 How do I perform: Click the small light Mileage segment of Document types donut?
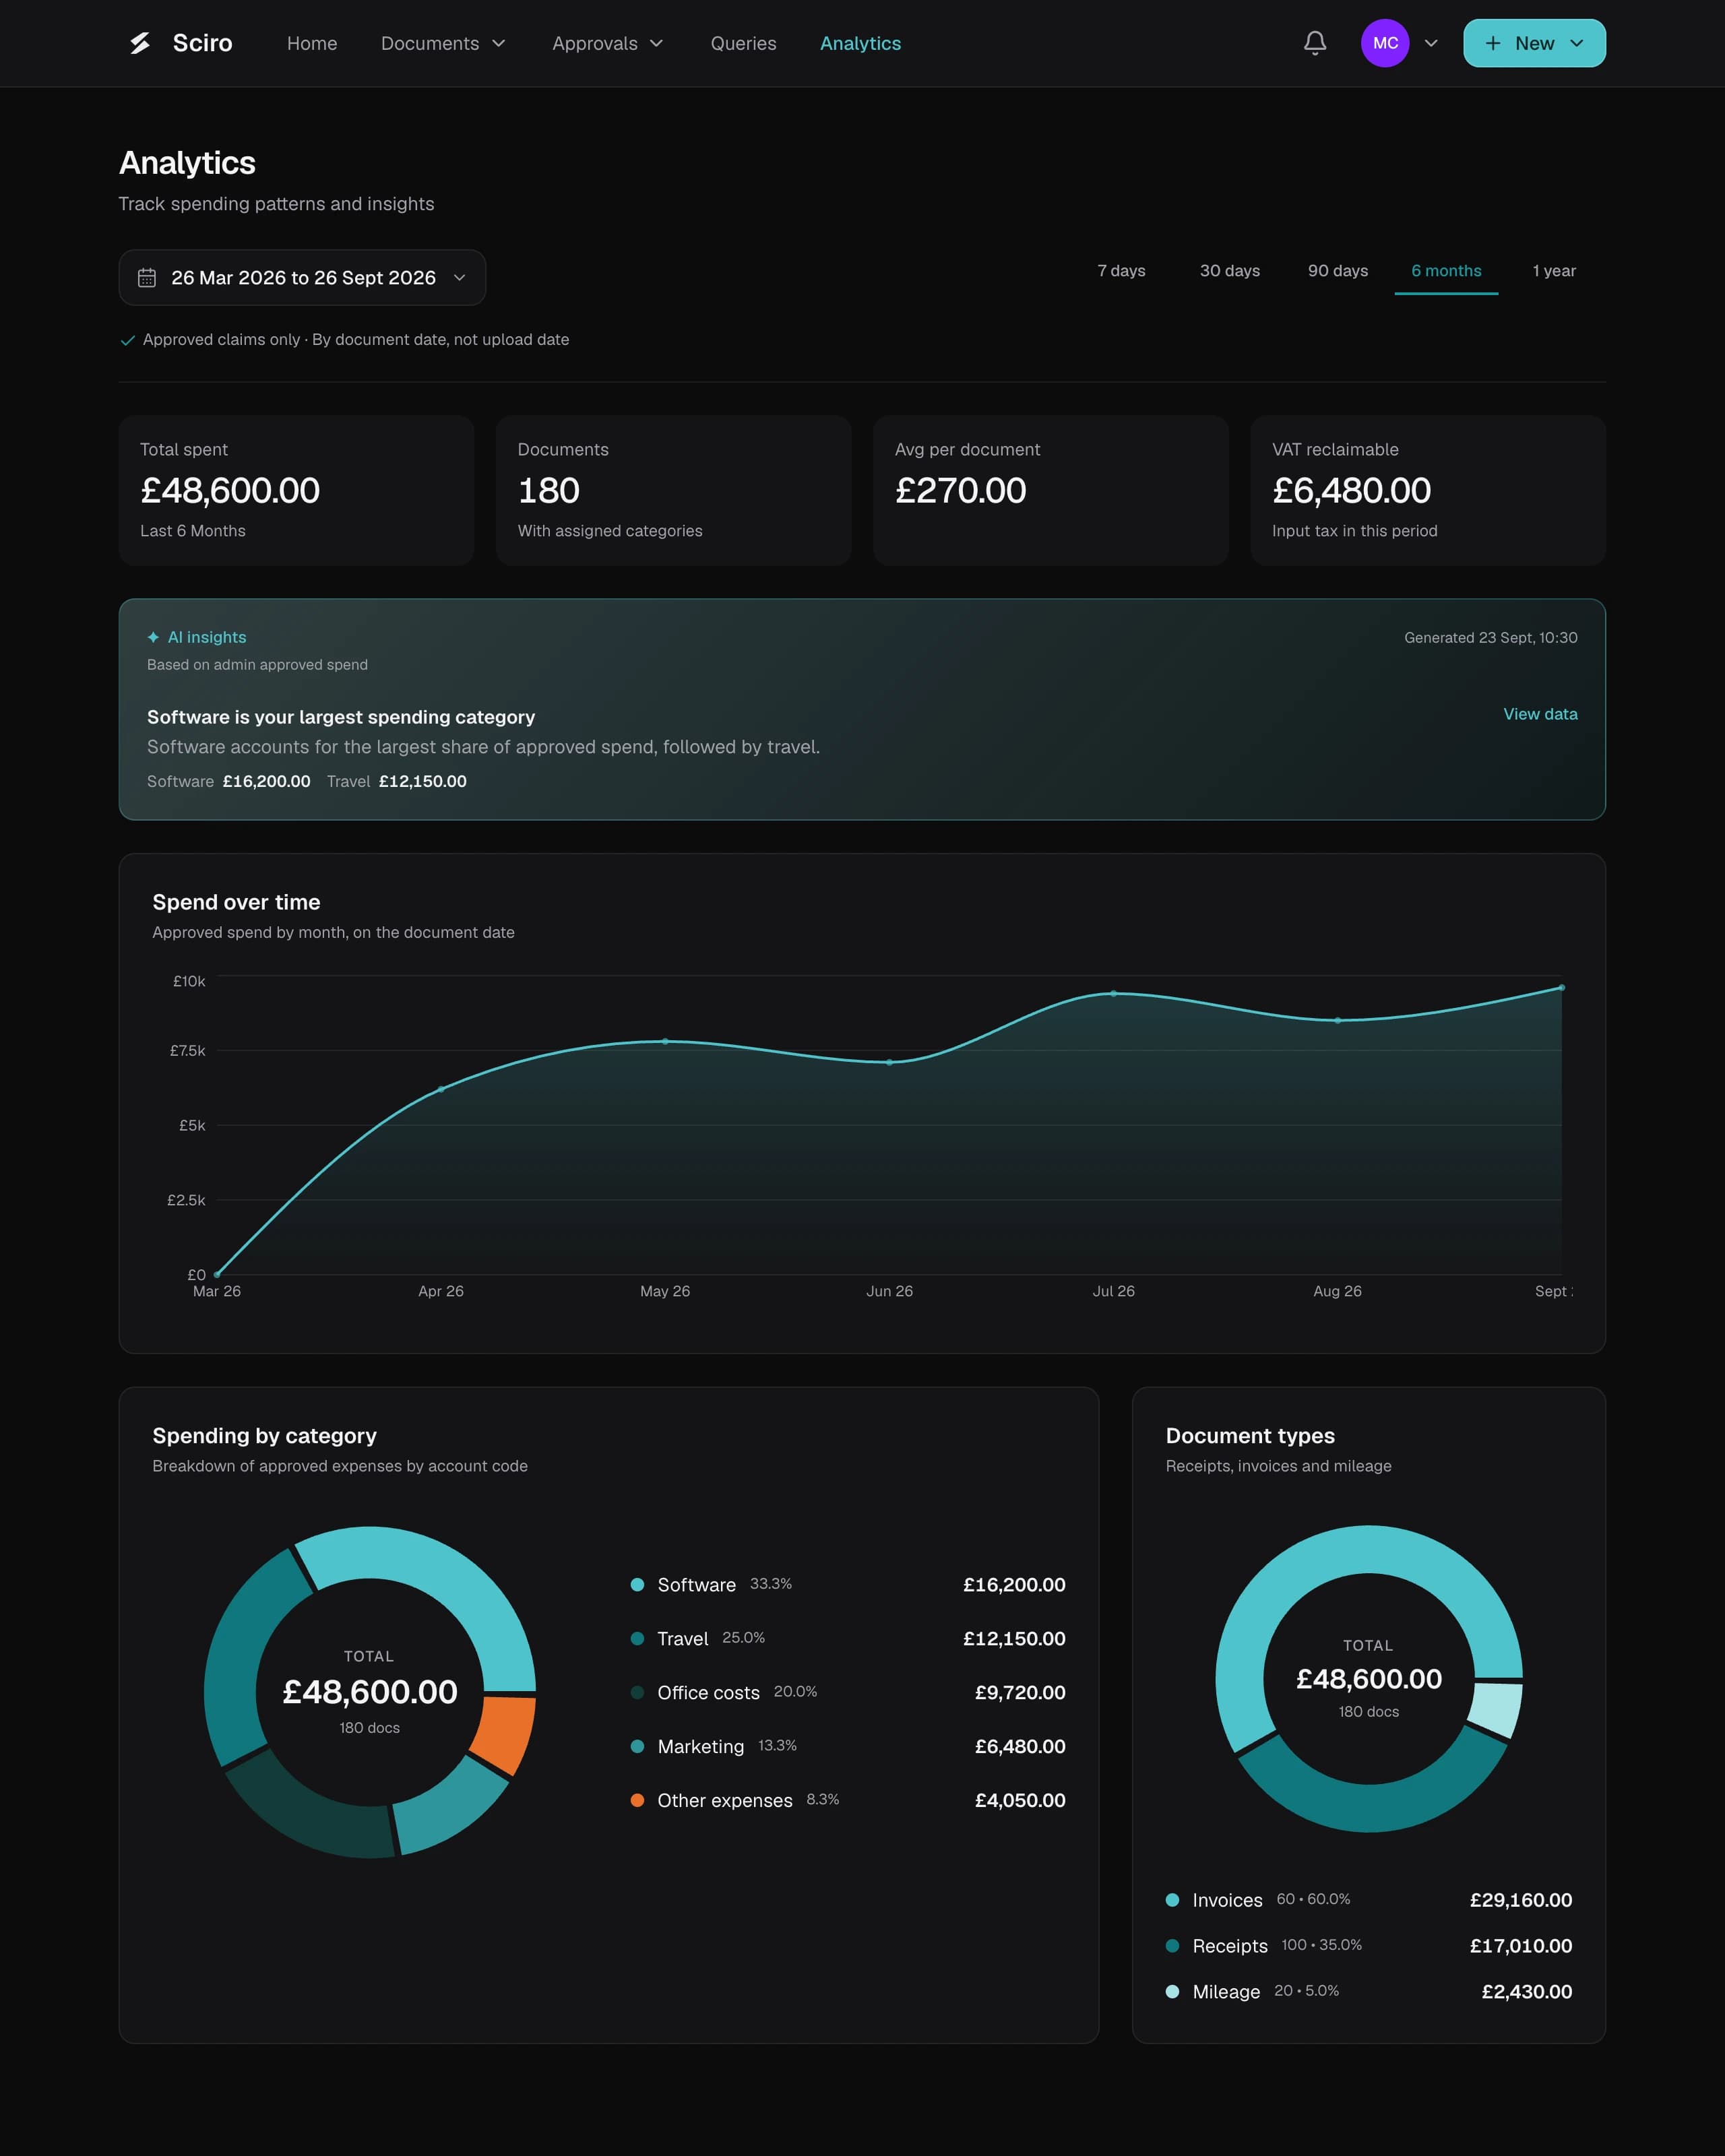(x=1497, y=1709)
